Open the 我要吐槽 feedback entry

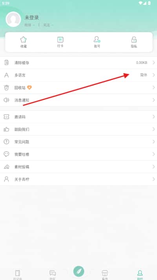coord(78,154)
